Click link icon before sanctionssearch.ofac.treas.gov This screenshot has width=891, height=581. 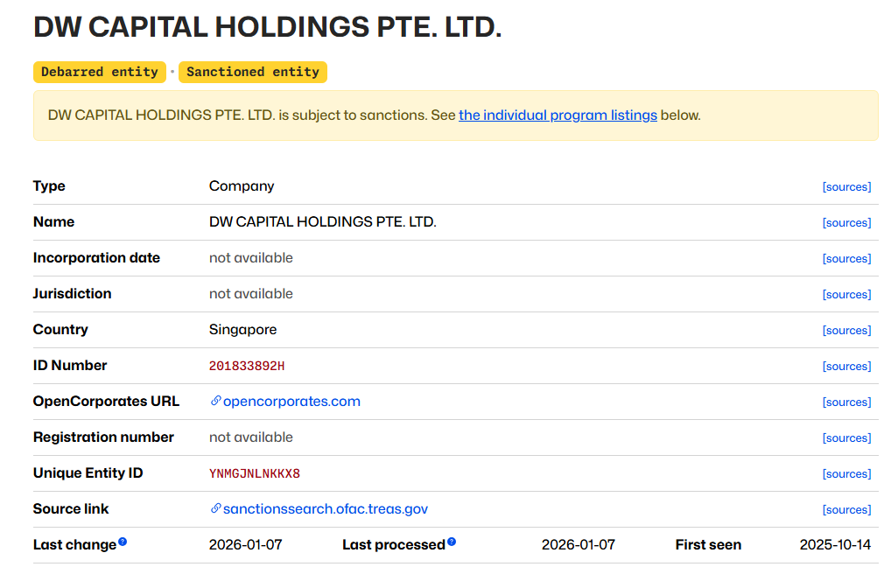point(215,509)
